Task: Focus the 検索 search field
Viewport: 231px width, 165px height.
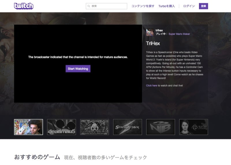Action: [108, 6]
